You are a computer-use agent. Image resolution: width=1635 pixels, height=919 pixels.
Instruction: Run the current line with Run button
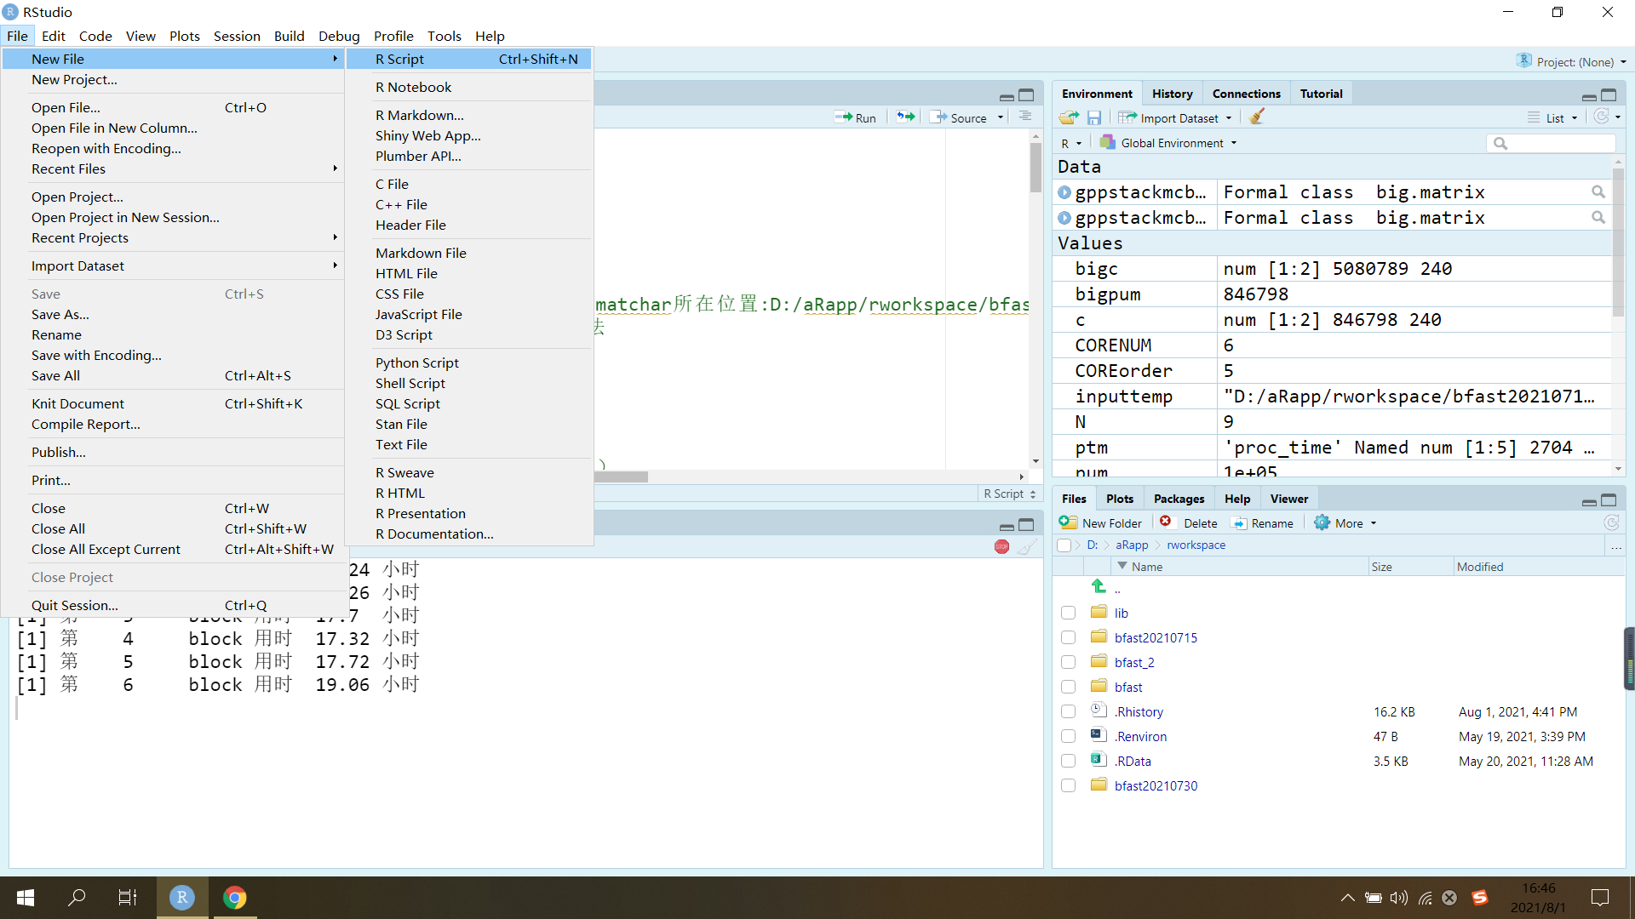click(857, 117)
